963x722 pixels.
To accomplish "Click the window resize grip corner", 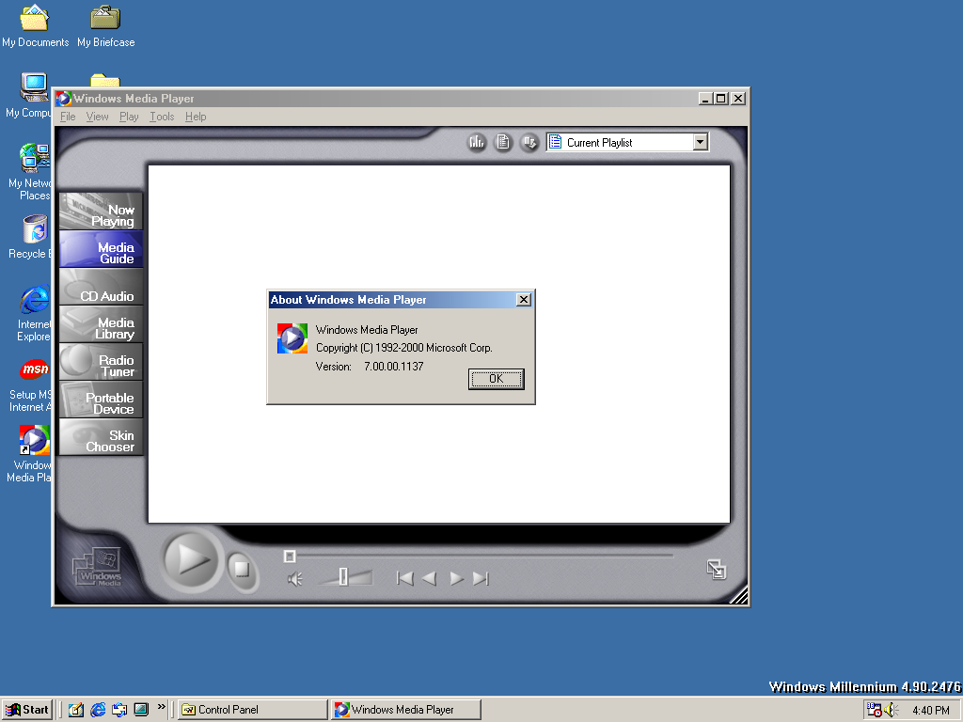I will point(739,595).
